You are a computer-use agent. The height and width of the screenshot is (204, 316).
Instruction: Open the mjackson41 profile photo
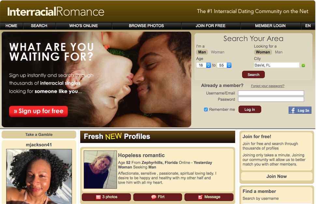[39, 176]
